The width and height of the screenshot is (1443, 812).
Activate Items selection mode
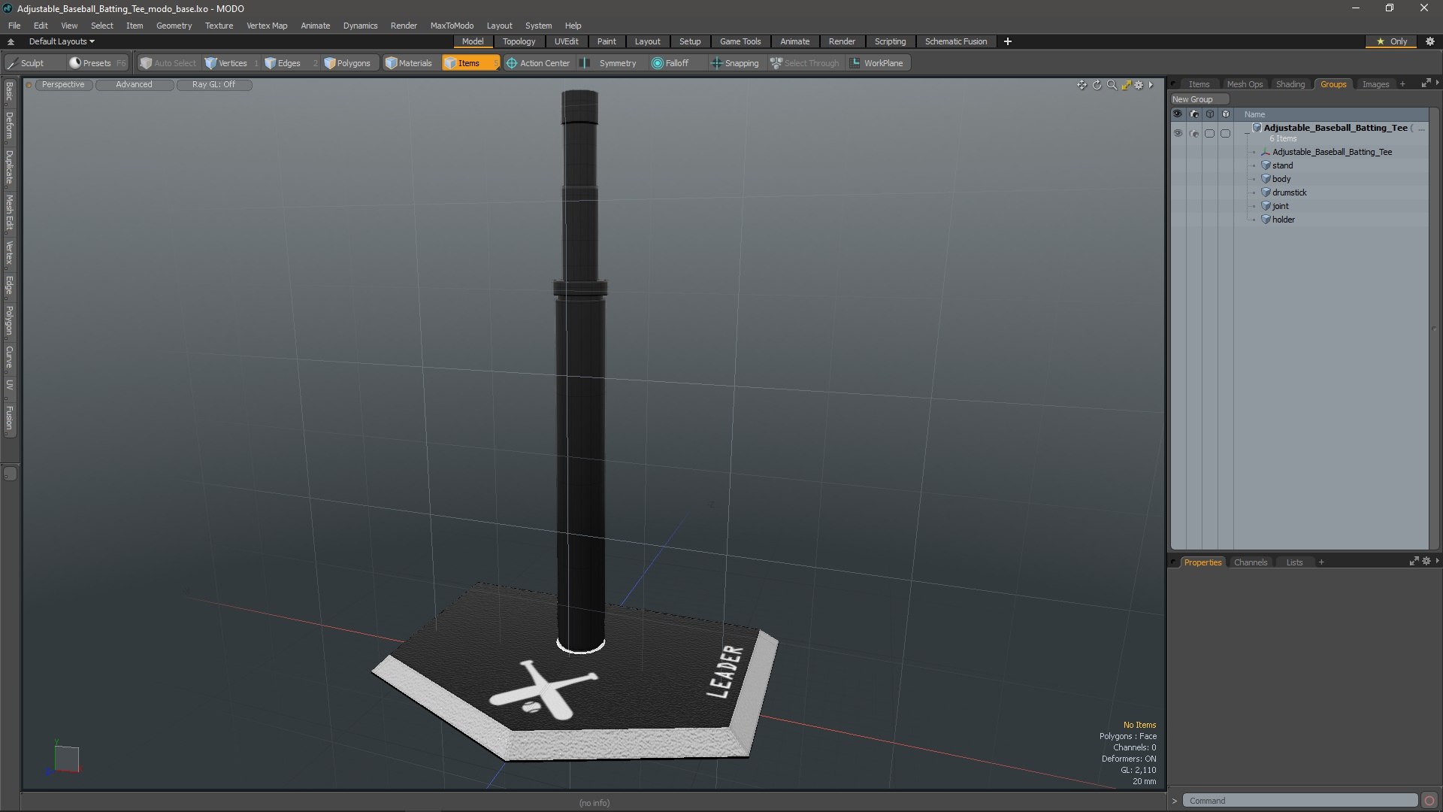(469, 63)
